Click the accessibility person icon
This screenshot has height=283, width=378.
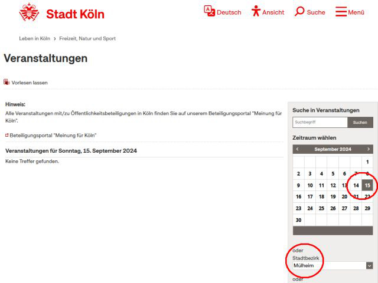pos(256,11)
